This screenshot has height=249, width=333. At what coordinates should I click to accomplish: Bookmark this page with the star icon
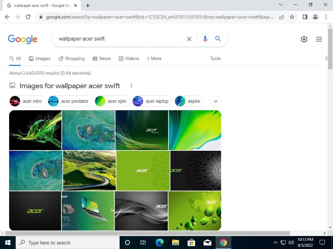click(x=292, y=17)
